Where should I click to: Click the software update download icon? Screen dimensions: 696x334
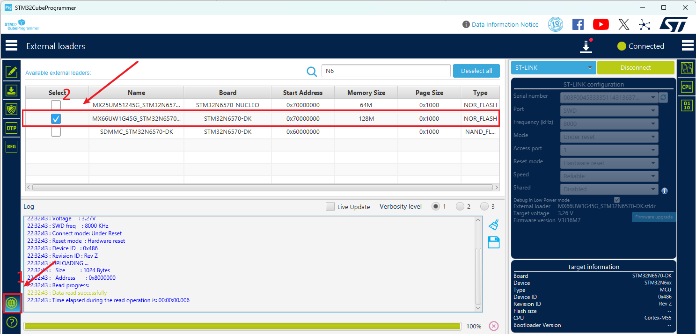click(x=586, y=46)
